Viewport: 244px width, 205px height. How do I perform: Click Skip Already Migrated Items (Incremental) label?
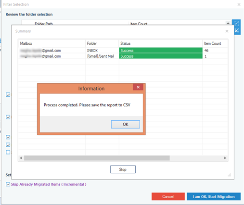[x=49, y=184]
